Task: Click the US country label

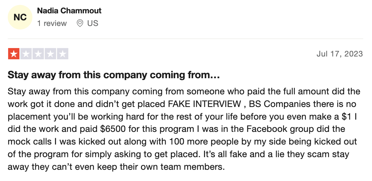Action: point(93,23)
